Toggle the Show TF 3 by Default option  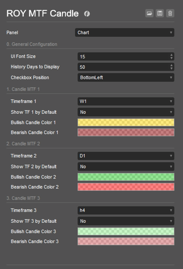coord(126,221)
